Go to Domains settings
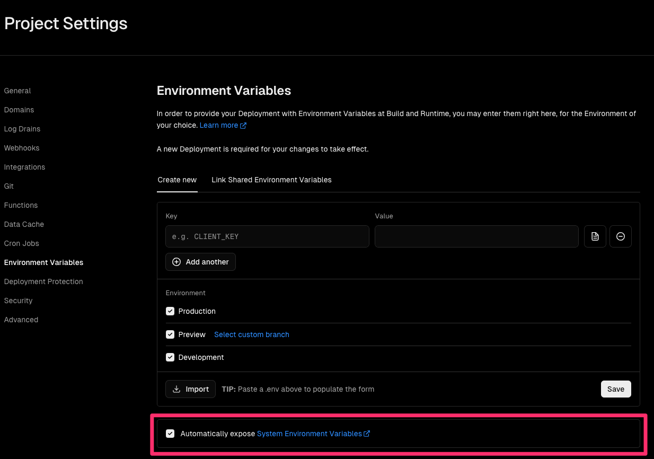The width and height of the screenshot is (654, 459). point(19,110)
